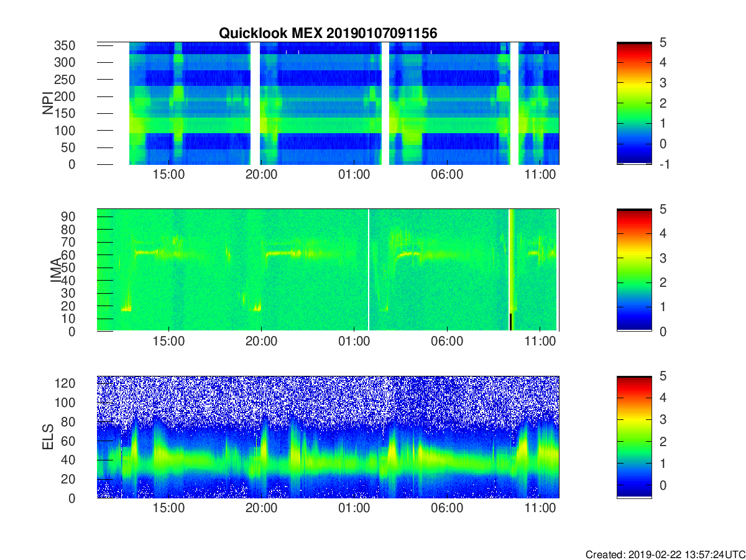Click the NPI spectrogram plot area
Image resolution: width=746 pixels, height=560 pixels.
[x=328, y=103]
